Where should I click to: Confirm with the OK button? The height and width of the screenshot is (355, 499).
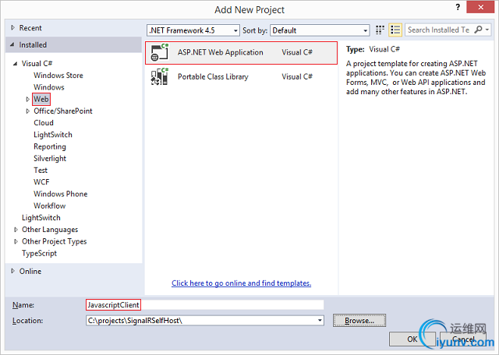(x=412, y=339)
